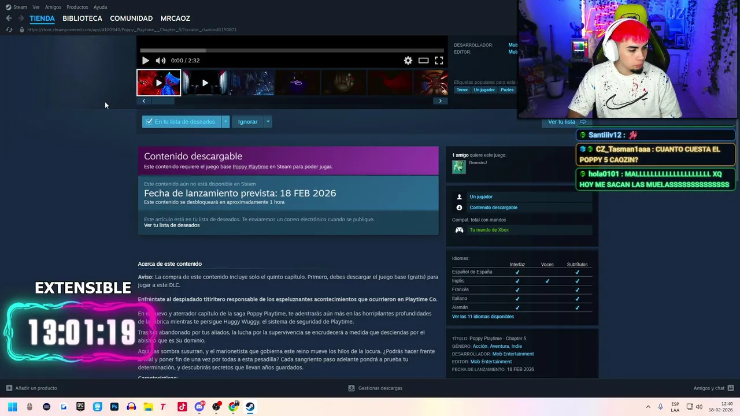Open the Indie genre link
Screen dimensions: 740x416
point(516,346)
